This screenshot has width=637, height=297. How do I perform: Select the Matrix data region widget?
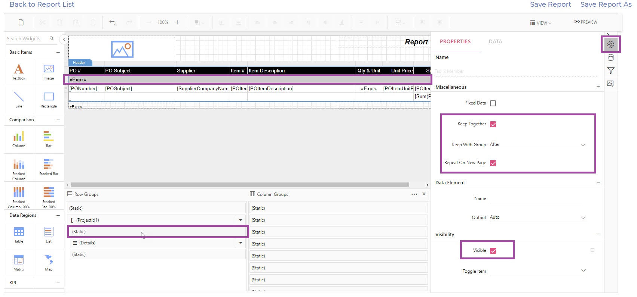(19, 263)
